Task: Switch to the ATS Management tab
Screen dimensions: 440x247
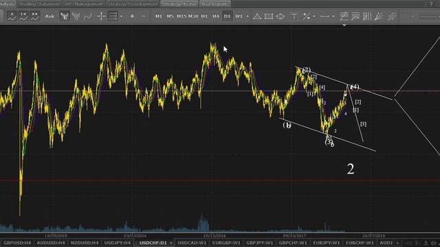Action: pyautogui.click(x=84, y=4)
